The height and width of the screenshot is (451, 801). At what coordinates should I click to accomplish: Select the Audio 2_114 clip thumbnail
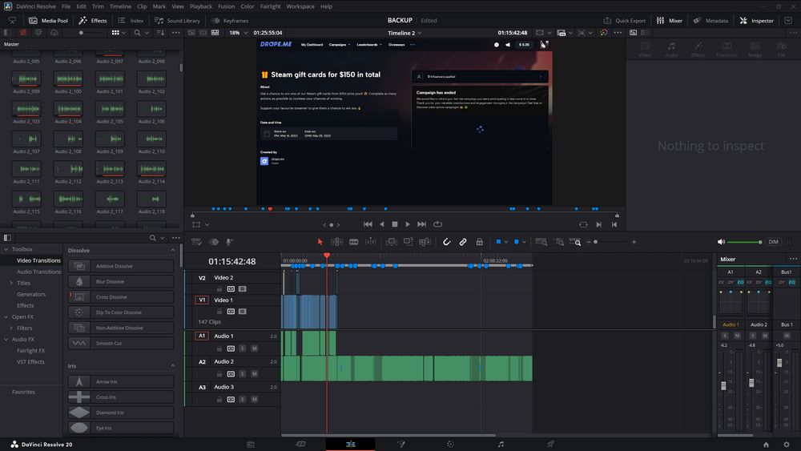151,169
